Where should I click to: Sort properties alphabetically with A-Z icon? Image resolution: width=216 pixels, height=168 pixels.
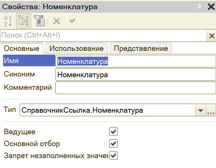click(x=8, y=21)
